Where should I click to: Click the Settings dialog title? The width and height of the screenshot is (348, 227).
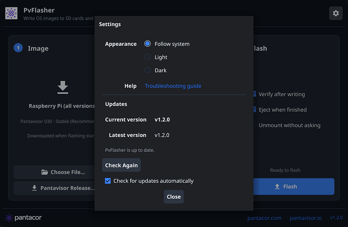pyautogui.click(x=110, y=24)
